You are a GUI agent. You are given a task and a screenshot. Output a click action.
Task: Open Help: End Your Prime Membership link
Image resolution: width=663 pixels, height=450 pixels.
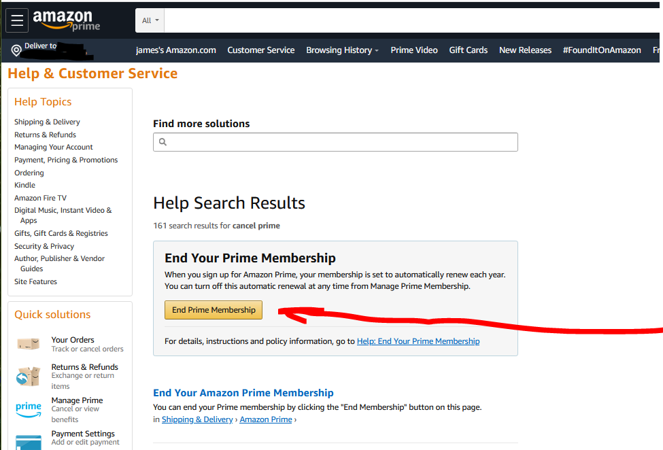[418, 341]
